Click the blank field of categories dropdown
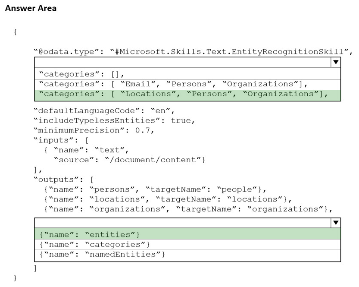 point(182,62)
